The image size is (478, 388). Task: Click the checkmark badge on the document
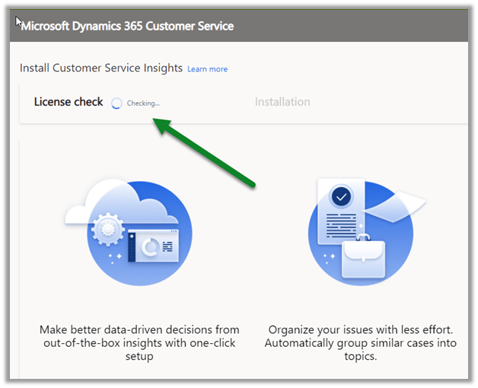click(x=342, y=197)
